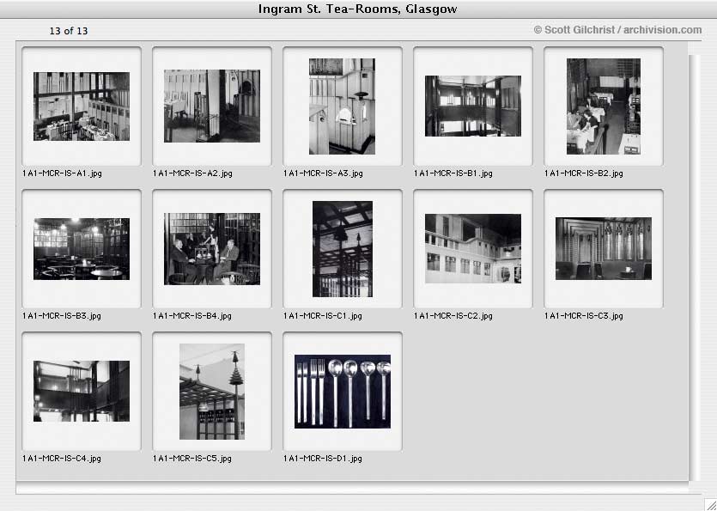Screen dimensions: 717x511
Task: Click filename label 1A1-MCR-IS-B2.jpg
Action: click(x=584, y=173)
